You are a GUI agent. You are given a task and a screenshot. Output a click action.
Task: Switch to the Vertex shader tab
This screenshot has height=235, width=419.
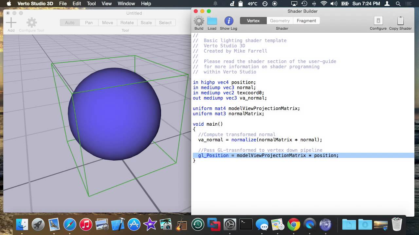(x=253, y=21)
